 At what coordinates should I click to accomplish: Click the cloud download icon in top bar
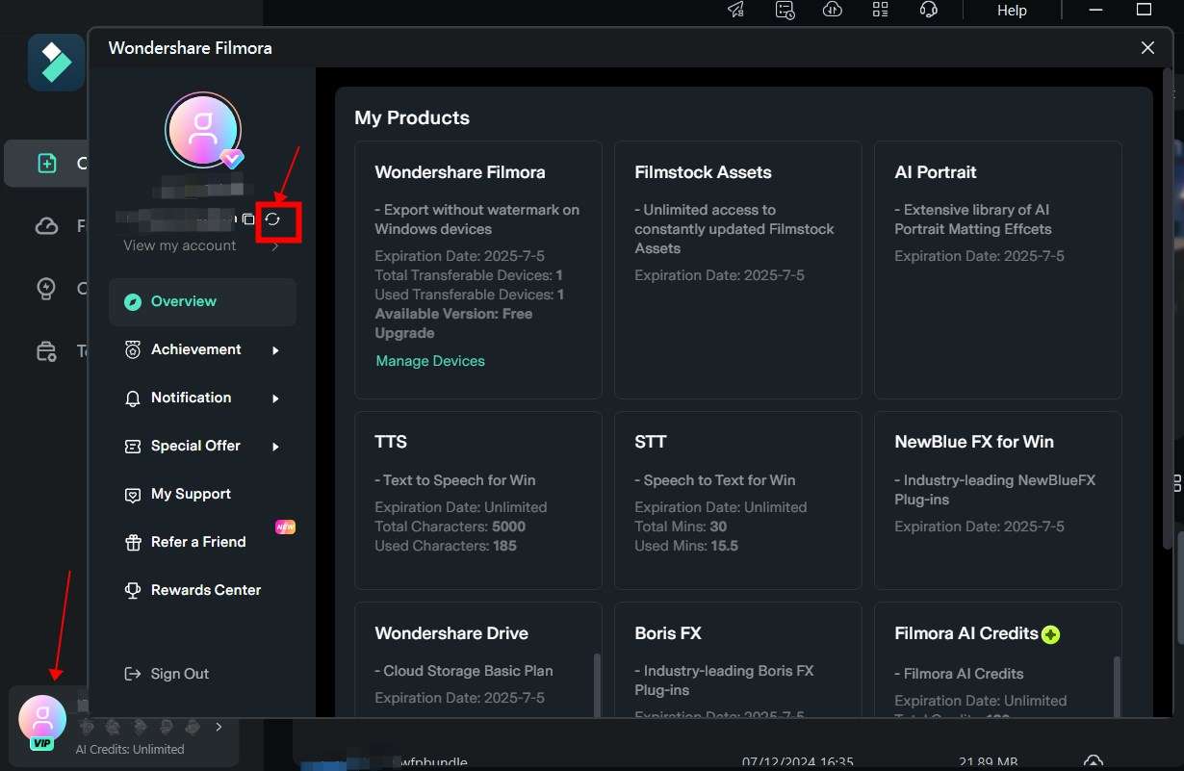833,10
